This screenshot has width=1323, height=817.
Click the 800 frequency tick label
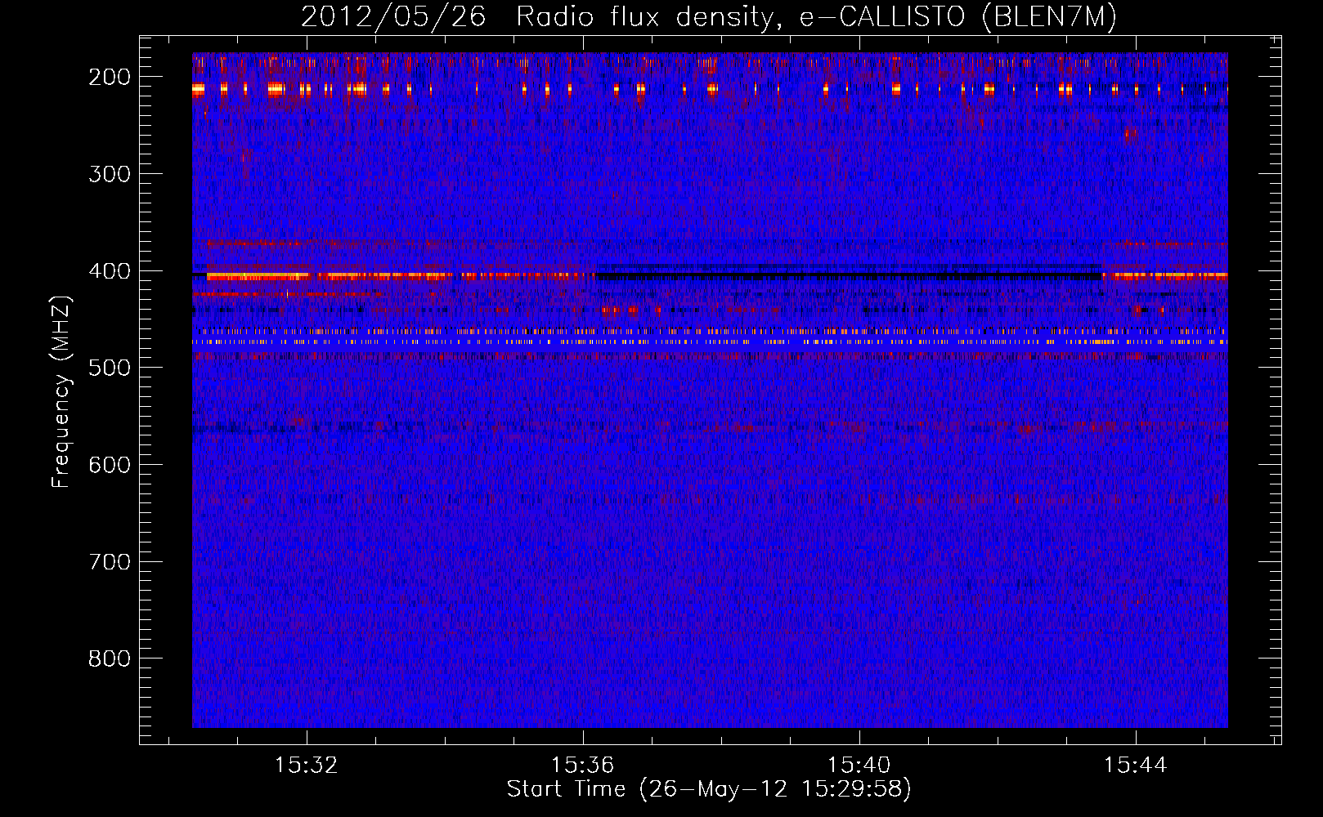[110, 659]
